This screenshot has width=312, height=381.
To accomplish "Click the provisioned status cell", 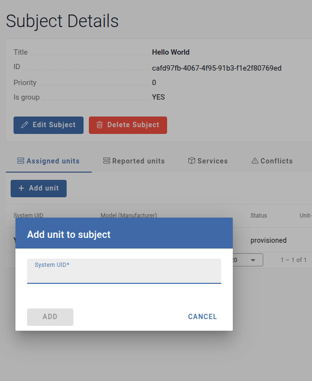I will [x=268, y=240].
